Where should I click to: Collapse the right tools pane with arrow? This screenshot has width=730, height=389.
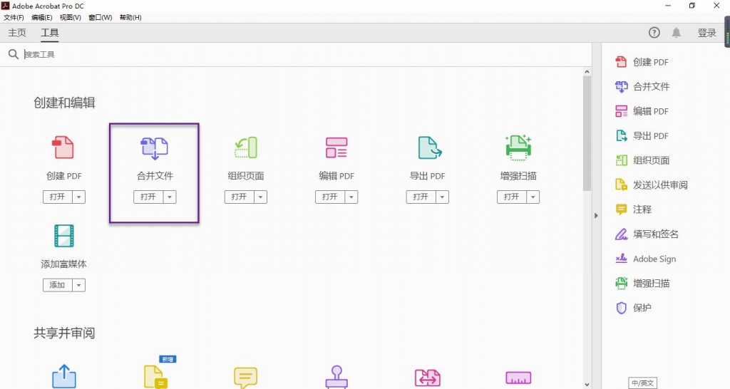pos(596,216)
